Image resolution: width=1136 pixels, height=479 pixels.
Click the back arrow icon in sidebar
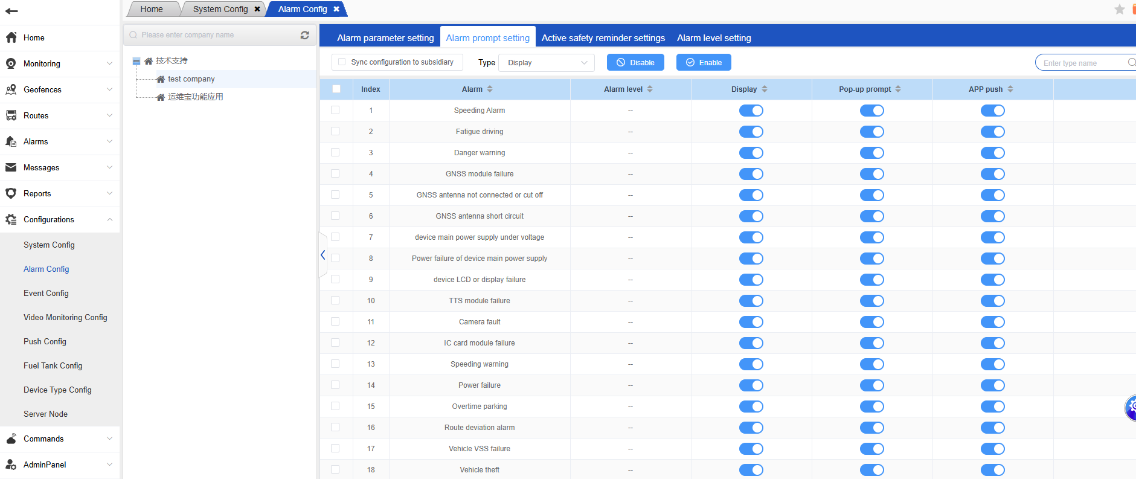click(x=11, y=11)
